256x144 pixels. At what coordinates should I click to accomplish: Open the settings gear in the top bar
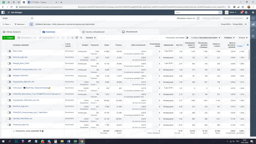coord(246,12)
